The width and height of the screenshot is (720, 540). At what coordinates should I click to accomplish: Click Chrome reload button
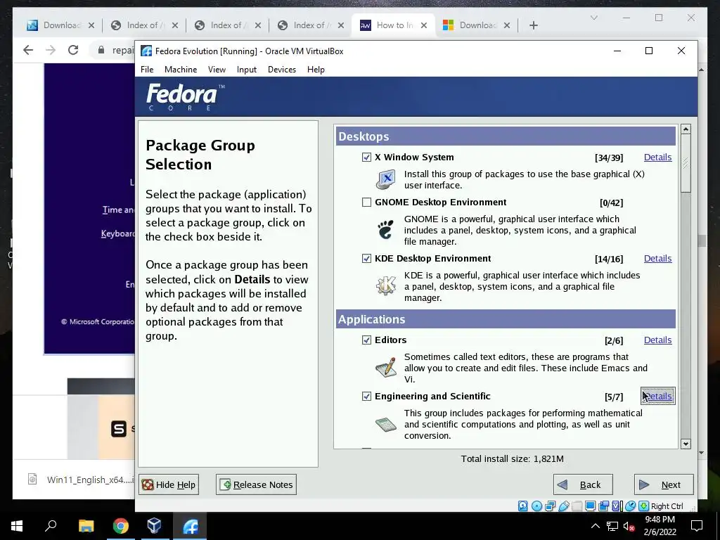pos(73,50)
